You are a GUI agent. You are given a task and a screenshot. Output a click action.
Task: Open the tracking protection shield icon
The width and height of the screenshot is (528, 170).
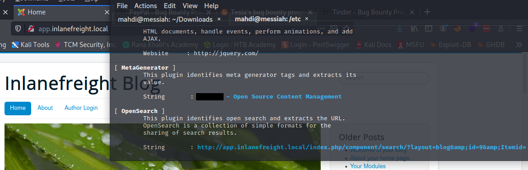point(18,29)
